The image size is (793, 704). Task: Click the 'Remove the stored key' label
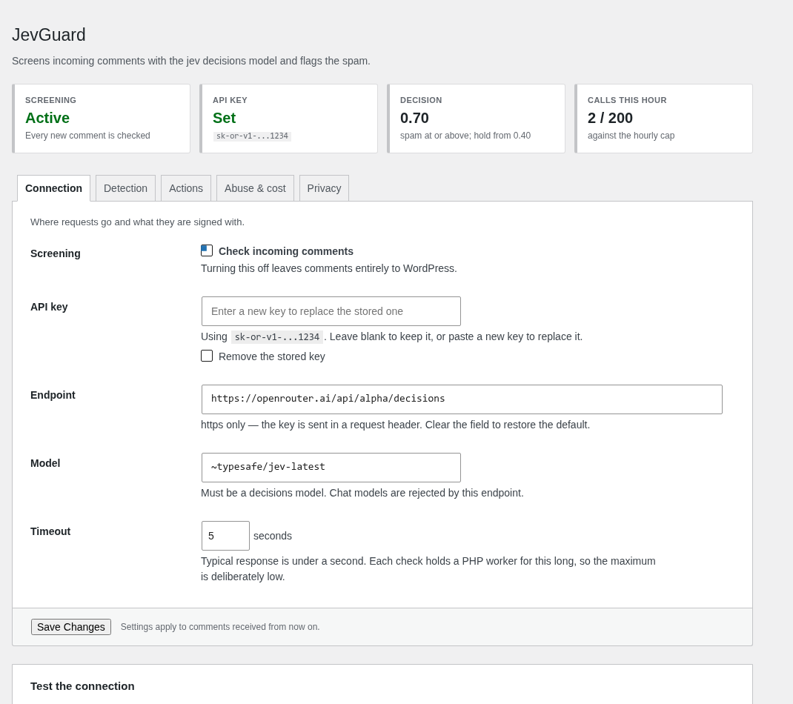pyautogui.click(x=271, y=356)
